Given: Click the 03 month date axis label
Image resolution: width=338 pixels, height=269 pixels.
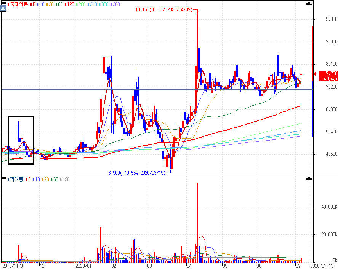Looking at the screenshot, I should point(149,266).
